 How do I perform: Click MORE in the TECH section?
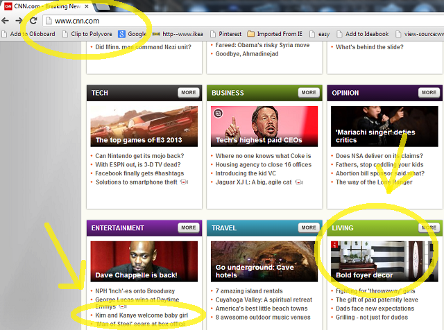(x=188, y=92)
